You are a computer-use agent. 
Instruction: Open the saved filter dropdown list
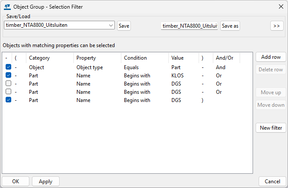[x=111, y=25]
